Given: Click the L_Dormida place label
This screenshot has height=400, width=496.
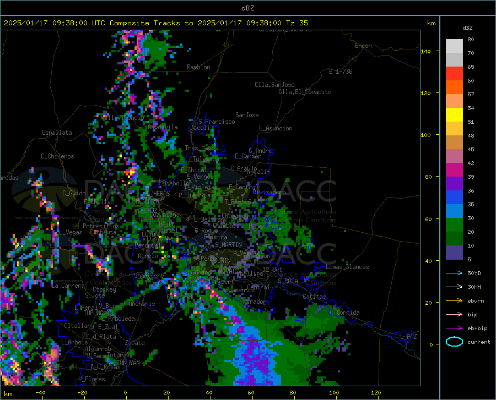Looking at the screenshot, I should coord(345,313).
